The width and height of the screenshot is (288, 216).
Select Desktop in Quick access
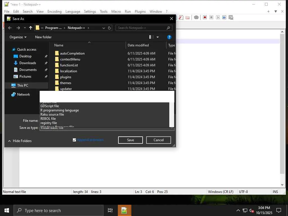(25, 56)
